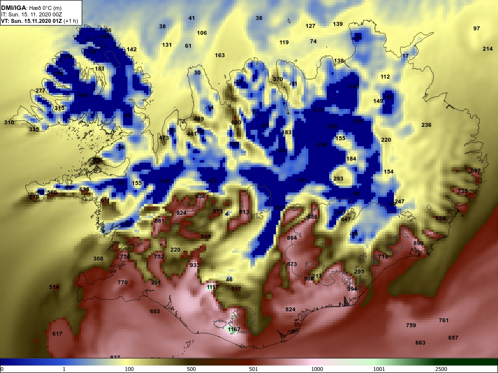Click the map value 295

(x=359, y=272)
